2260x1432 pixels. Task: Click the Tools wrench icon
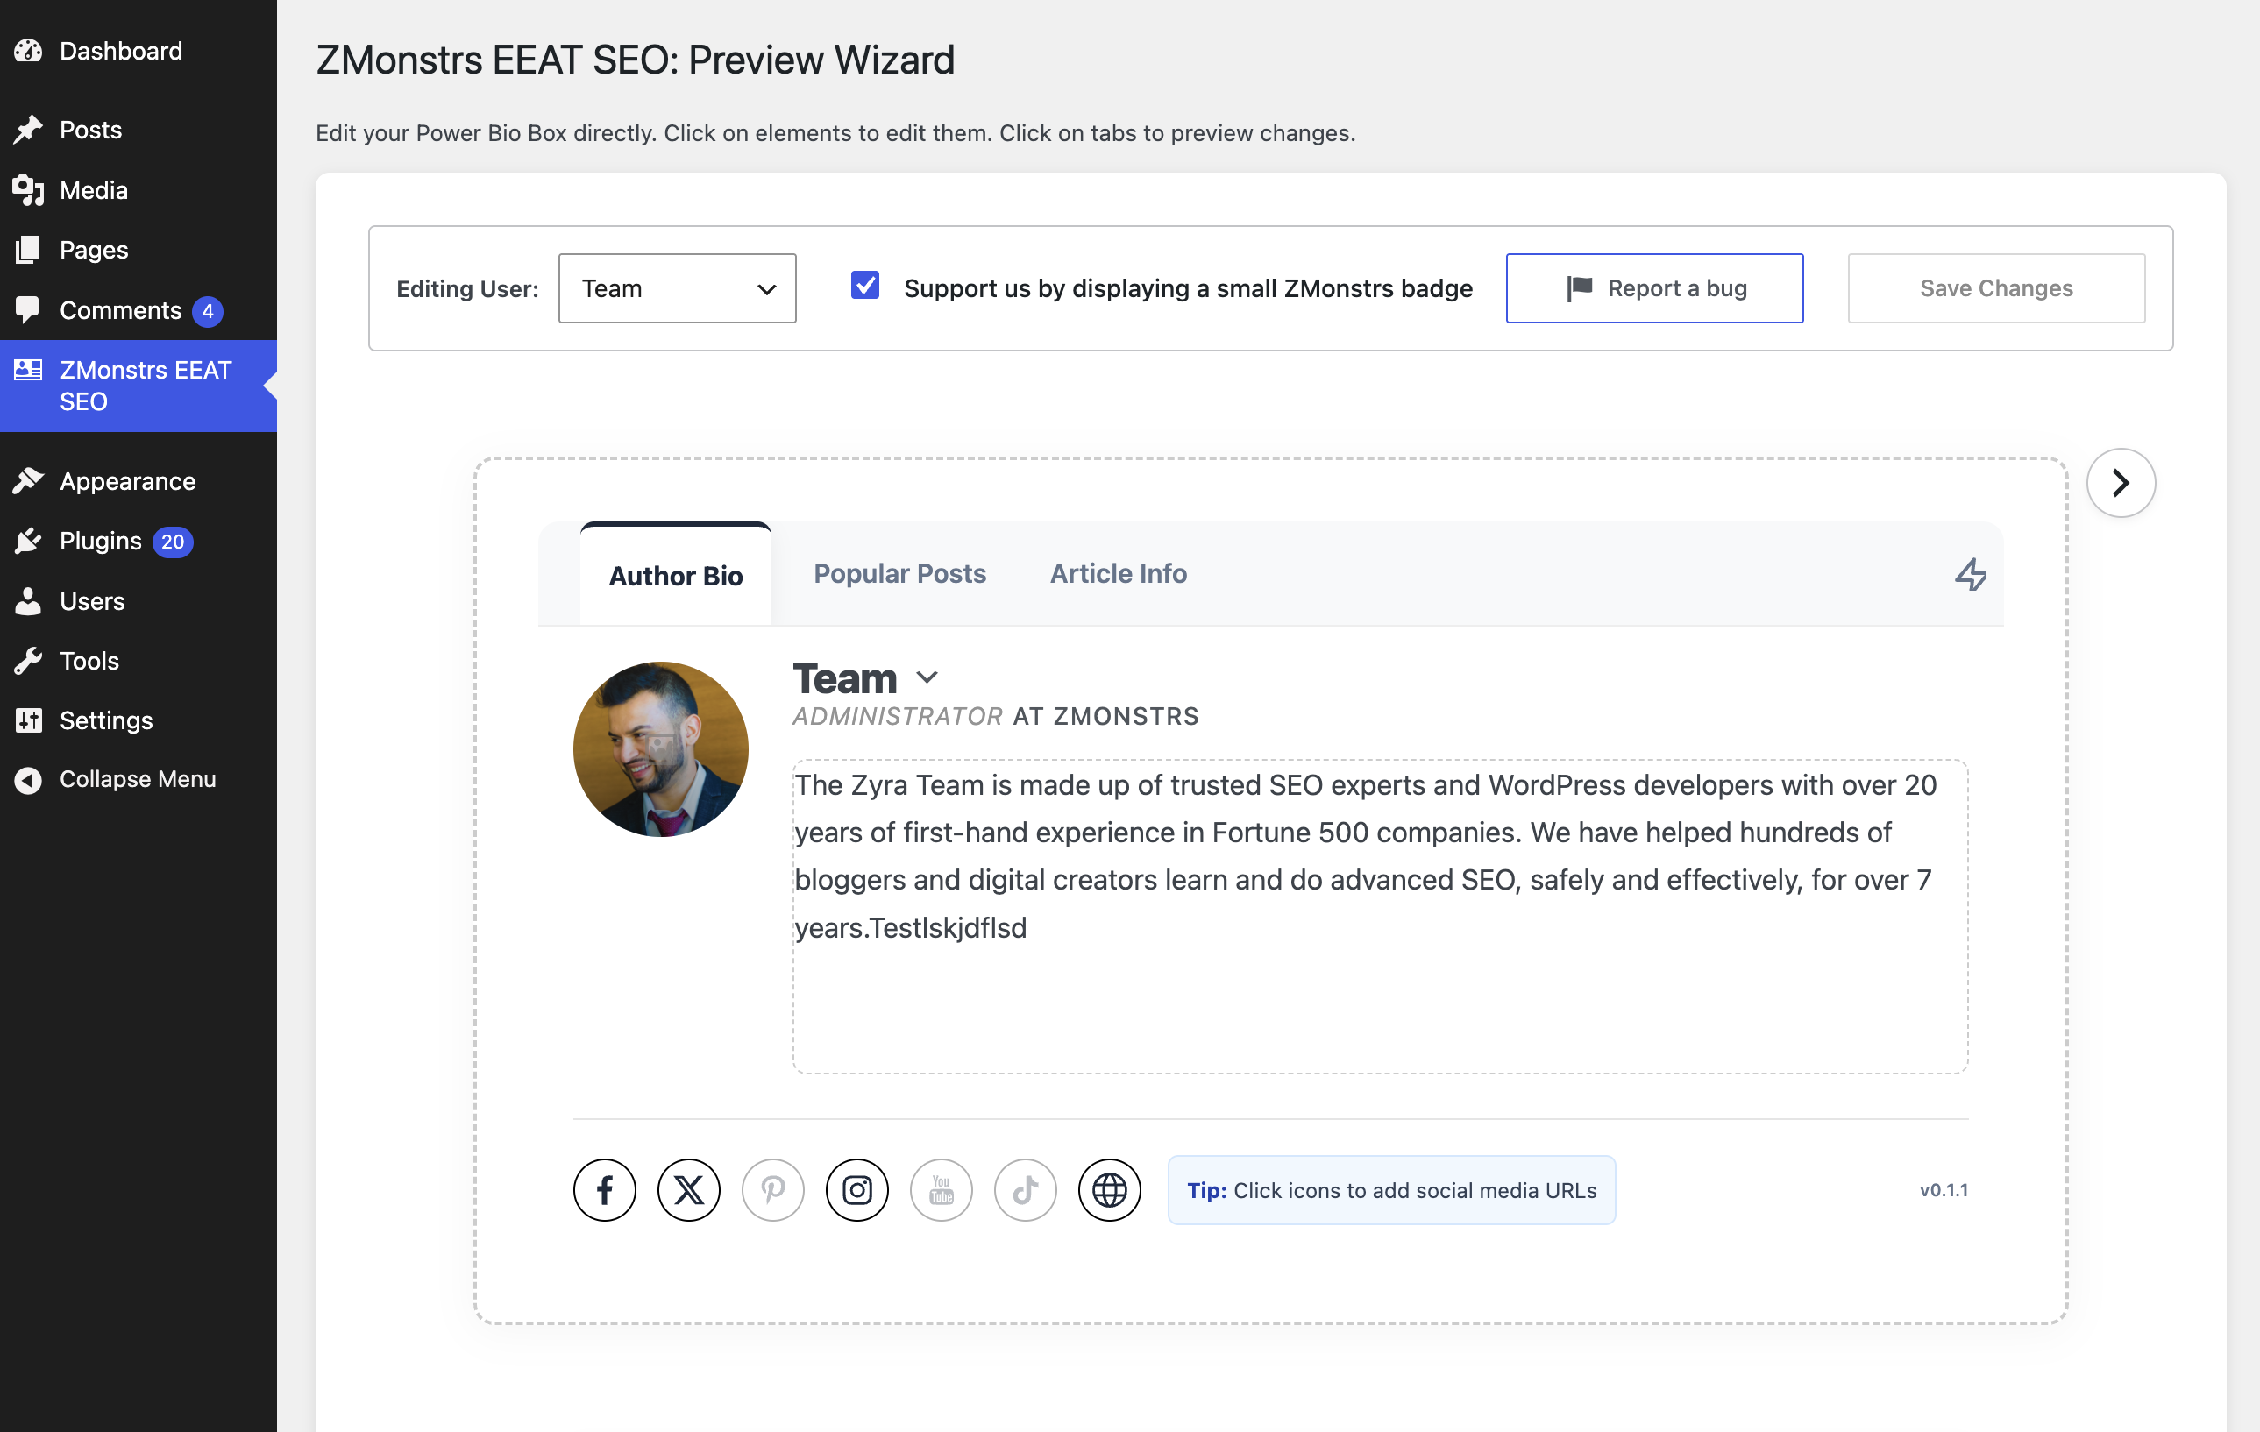coord(28,661)
